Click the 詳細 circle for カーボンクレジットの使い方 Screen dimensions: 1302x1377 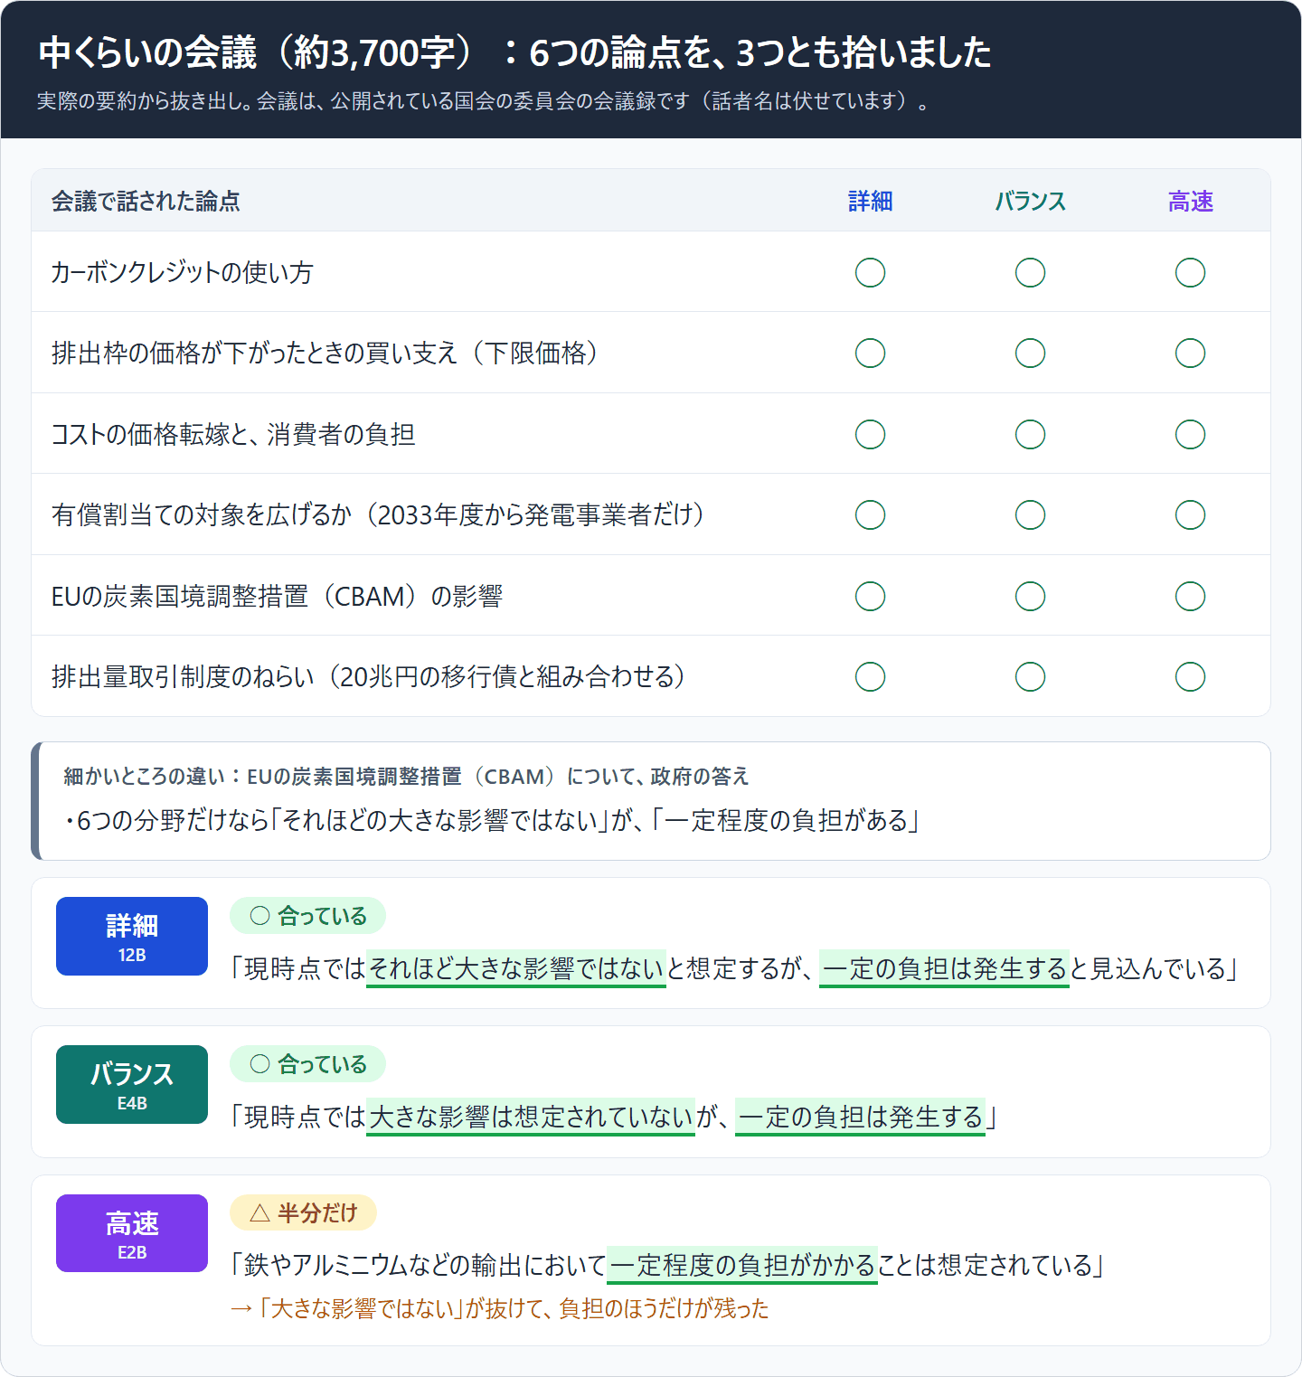pos(870,272)
